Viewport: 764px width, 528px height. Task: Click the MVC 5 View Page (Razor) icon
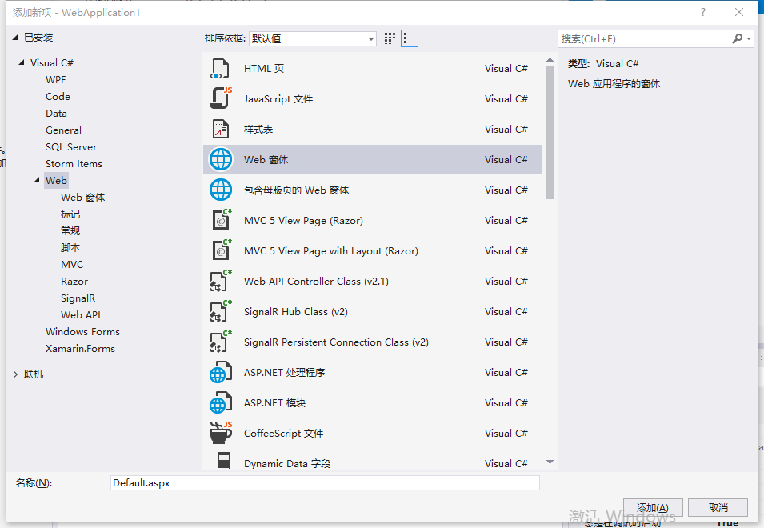click(222, 220)
